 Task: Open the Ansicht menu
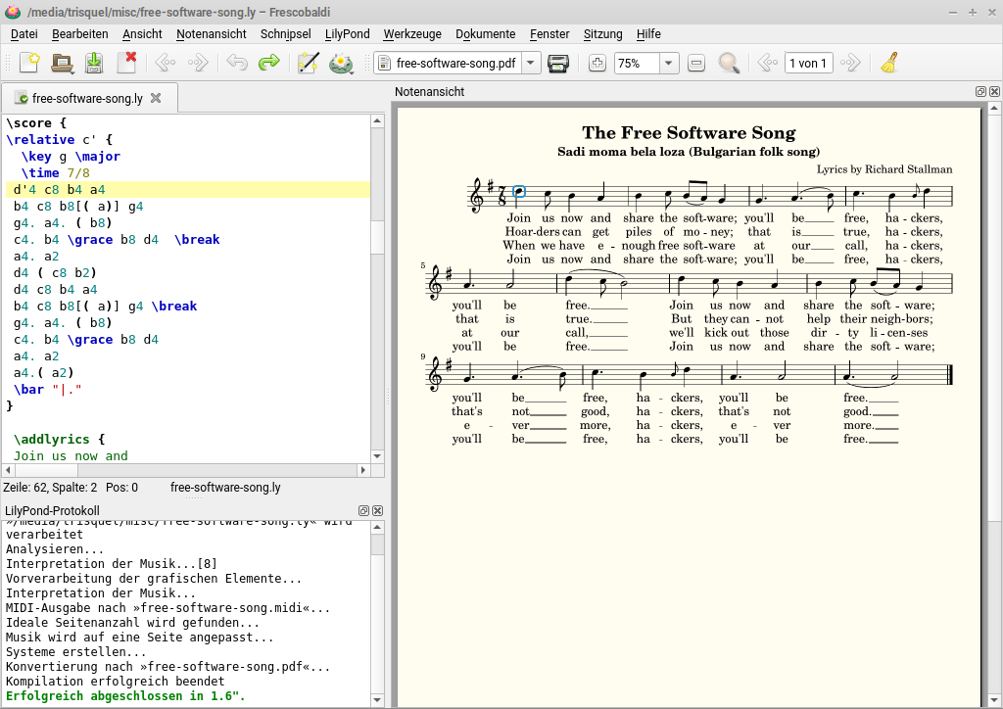(x=142, y=34)
